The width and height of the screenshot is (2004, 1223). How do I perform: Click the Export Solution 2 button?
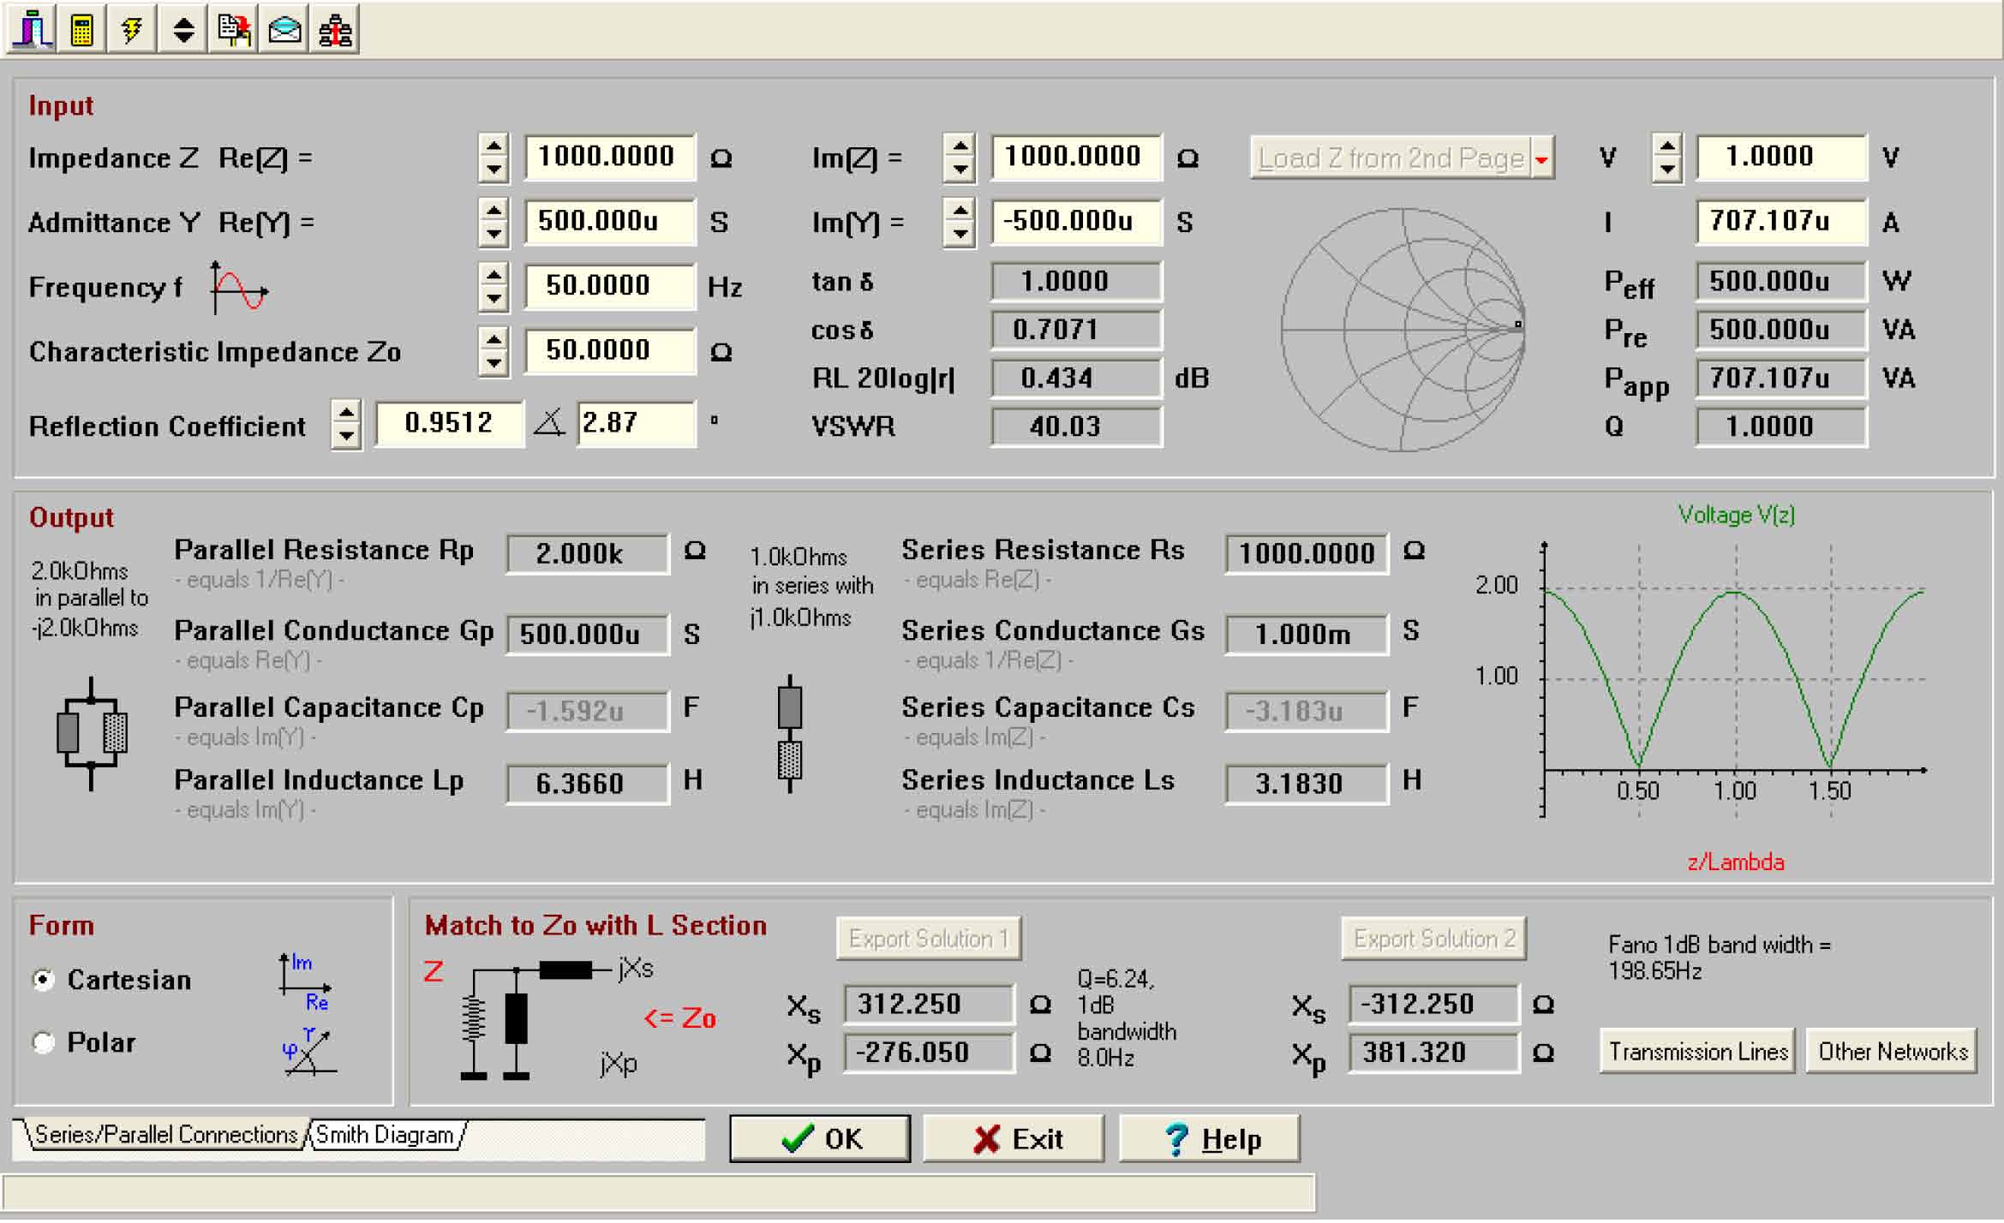(1433, 940)
